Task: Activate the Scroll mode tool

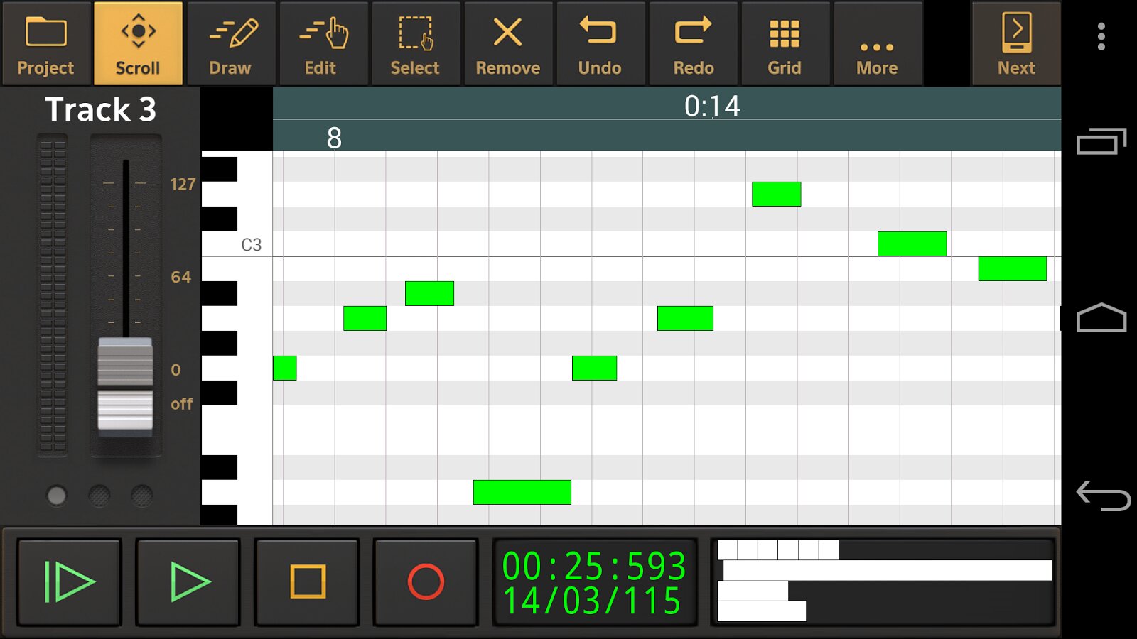Action: click(x=138, y=43)
